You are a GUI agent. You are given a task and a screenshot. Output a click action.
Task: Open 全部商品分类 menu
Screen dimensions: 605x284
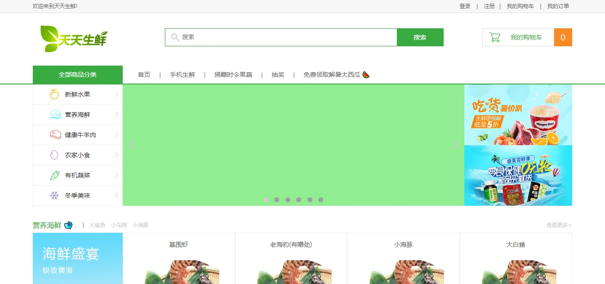tap(78, 75)
